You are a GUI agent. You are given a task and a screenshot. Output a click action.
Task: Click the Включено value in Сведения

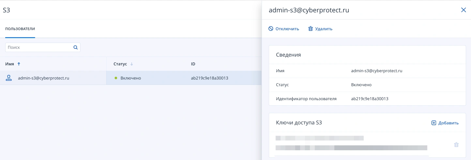(361, 85)
